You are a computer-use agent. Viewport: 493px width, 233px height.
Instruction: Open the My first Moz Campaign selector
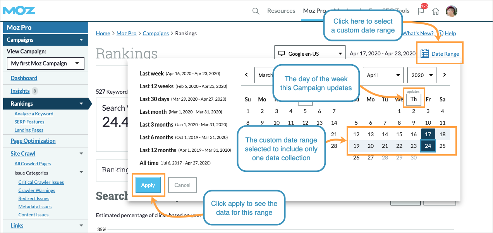45,63
